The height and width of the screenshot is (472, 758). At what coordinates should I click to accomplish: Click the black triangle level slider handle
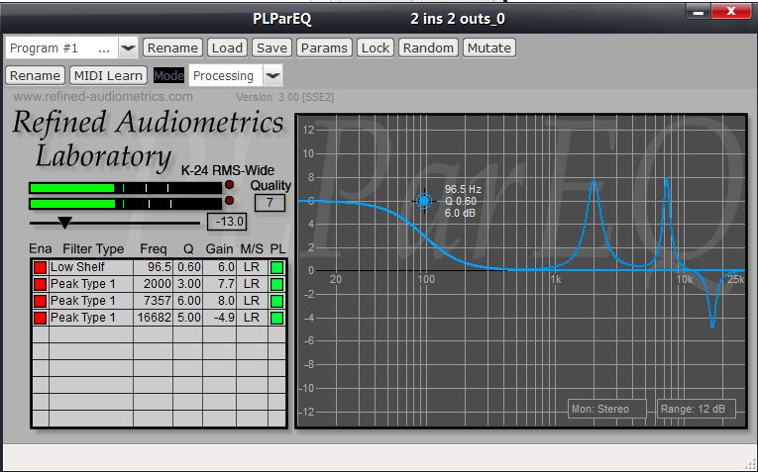pos(64,223)
